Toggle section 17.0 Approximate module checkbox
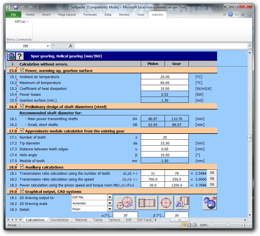 (22, 130)
